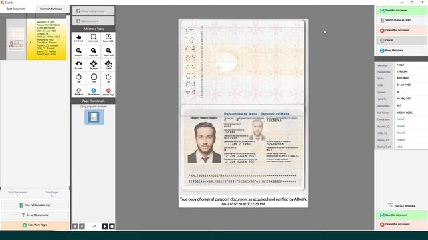Click the Re-sort Documents button

click(35, 215)
